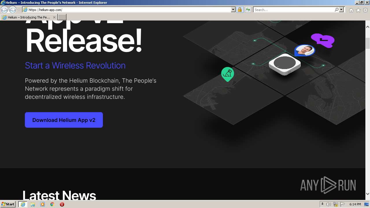Show hidden system tray icons
Screen dimensions: 370x208
pyautogui.click(x=323, y=204)
